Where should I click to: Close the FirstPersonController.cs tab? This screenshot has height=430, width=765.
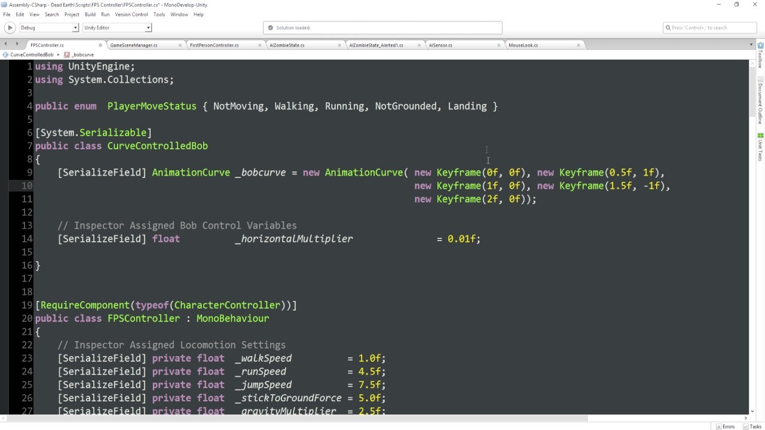point(259,45)
